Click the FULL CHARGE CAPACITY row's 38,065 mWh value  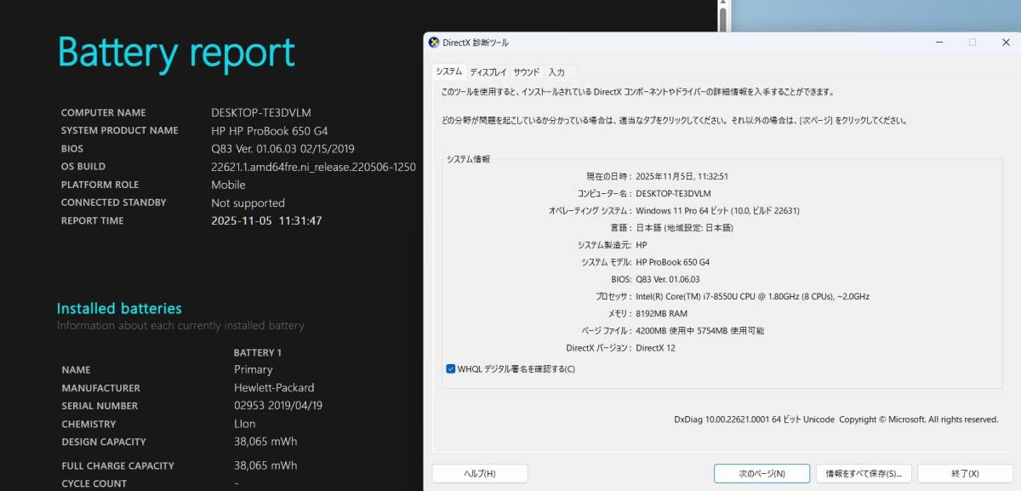[x=265, y=465]
